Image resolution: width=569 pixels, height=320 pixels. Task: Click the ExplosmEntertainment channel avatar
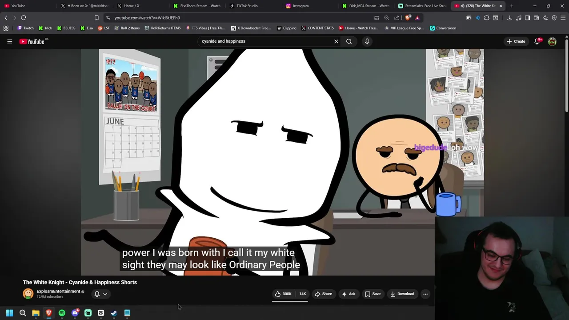point(28,294)
